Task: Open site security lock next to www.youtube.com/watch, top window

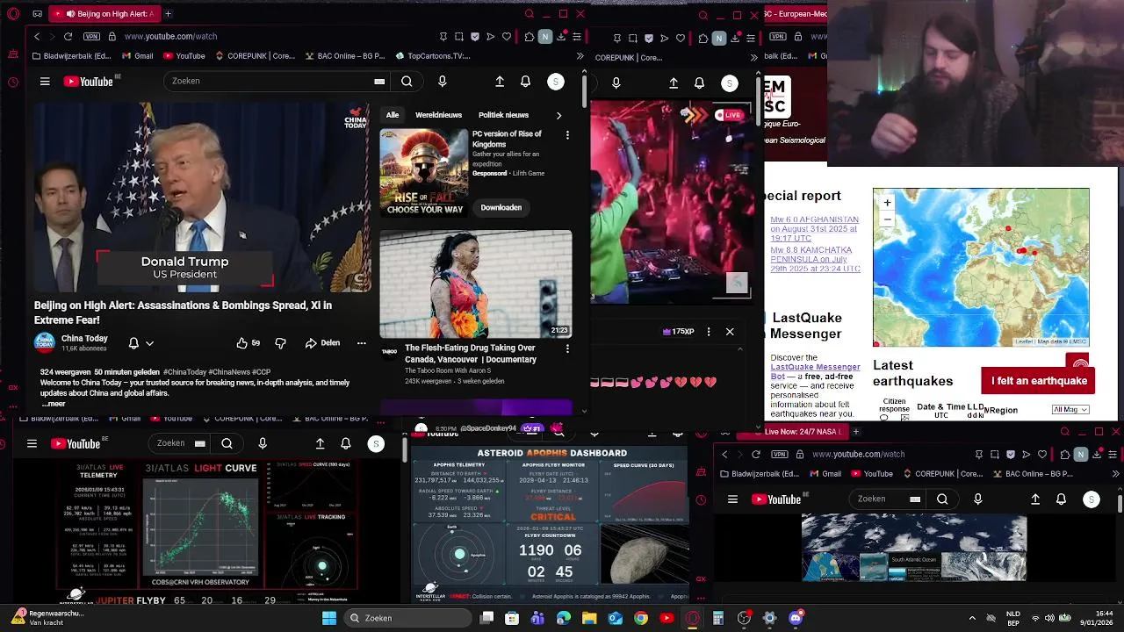Action: pyautogui.click(x=112, y=37)
